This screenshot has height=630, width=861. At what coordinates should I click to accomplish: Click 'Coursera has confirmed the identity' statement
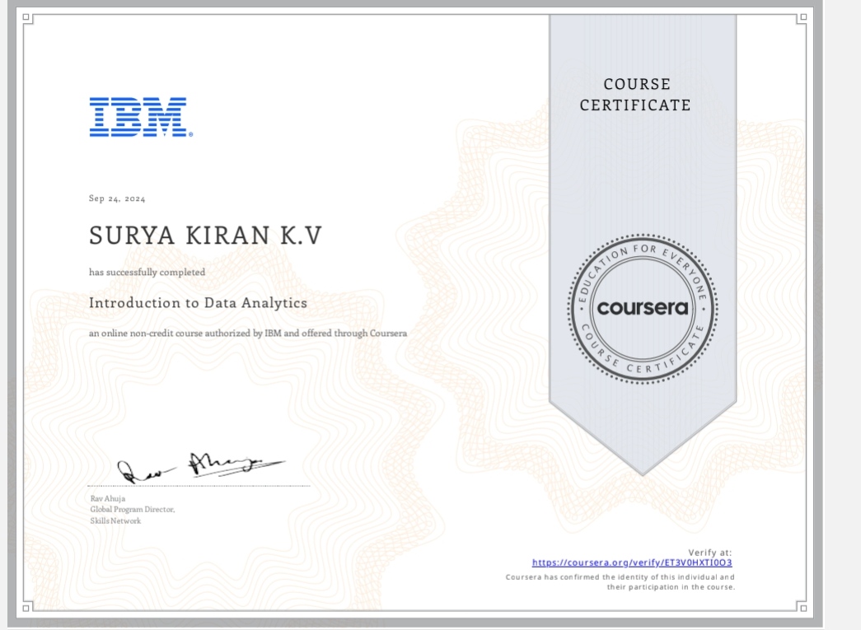tap(620, 576)
